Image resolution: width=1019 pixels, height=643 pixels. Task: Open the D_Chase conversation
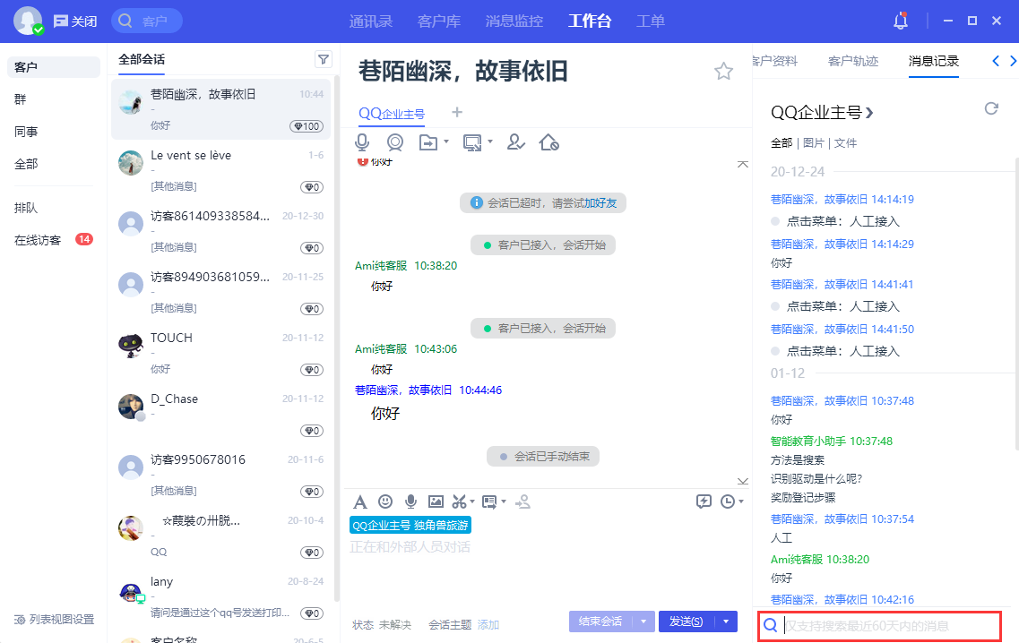(x=221, y=415)
